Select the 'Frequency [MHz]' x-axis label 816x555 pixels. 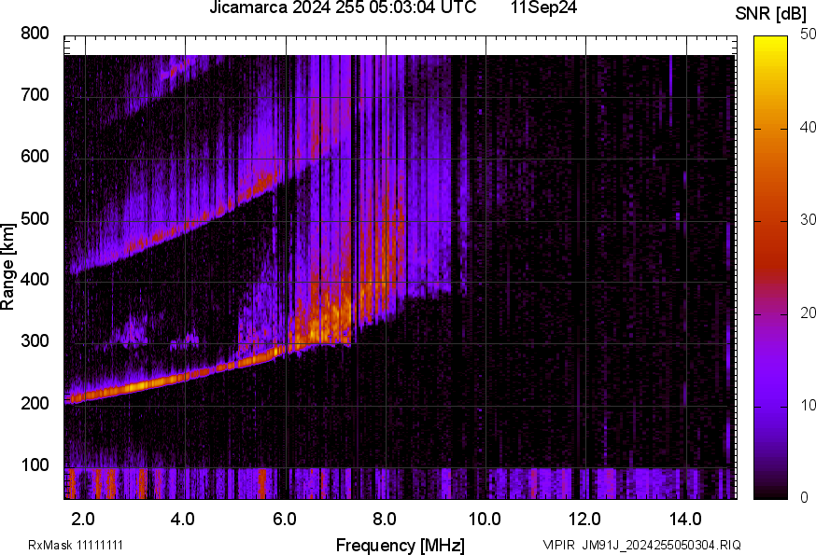point(400,545)
